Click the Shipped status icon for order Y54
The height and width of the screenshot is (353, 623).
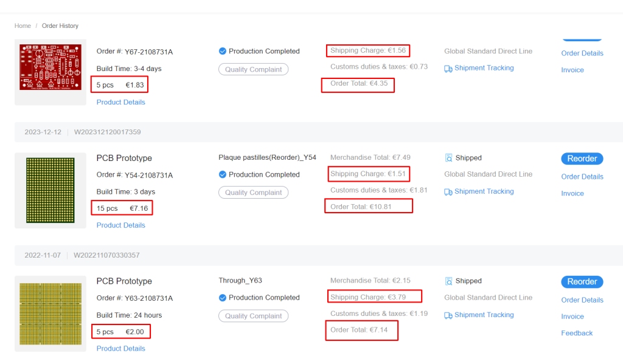[448, 158]
